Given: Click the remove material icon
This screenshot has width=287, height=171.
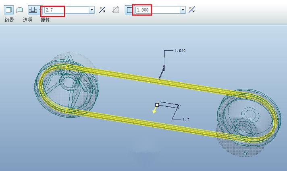Looking at the screenshot, I should [x=115, y=10].
